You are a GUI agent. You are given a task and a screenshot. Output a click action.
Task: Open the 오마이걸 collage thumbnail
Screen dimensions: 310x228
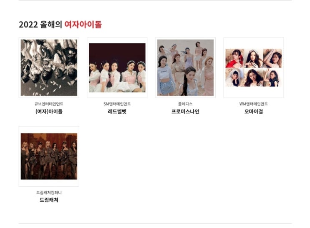(254, 68)
